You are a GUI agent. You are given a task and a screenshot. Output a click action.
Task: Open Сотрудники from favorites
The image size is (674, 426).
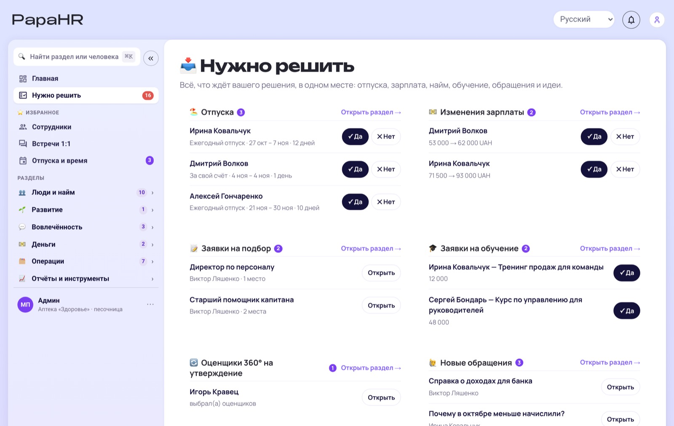pos(86,127)
